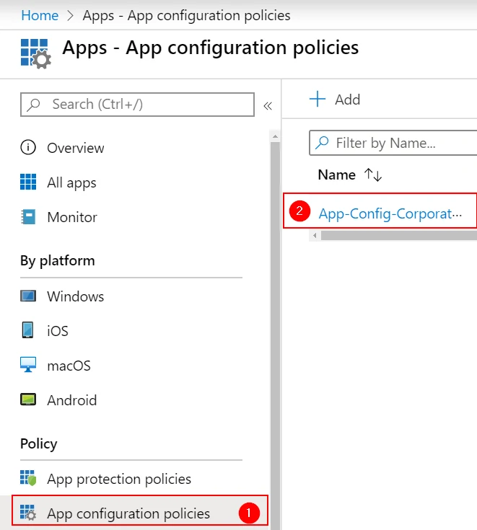Go to Home breadcrumb link
This screenshot has height=530, width=477.
pos(40,16)
